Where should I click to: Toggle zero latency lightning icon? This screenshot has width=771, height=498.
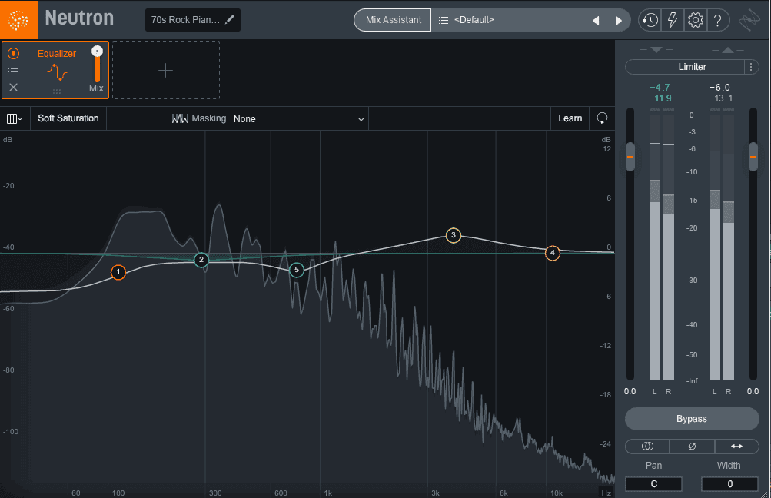pyautogui.click(x=672, y=20)
